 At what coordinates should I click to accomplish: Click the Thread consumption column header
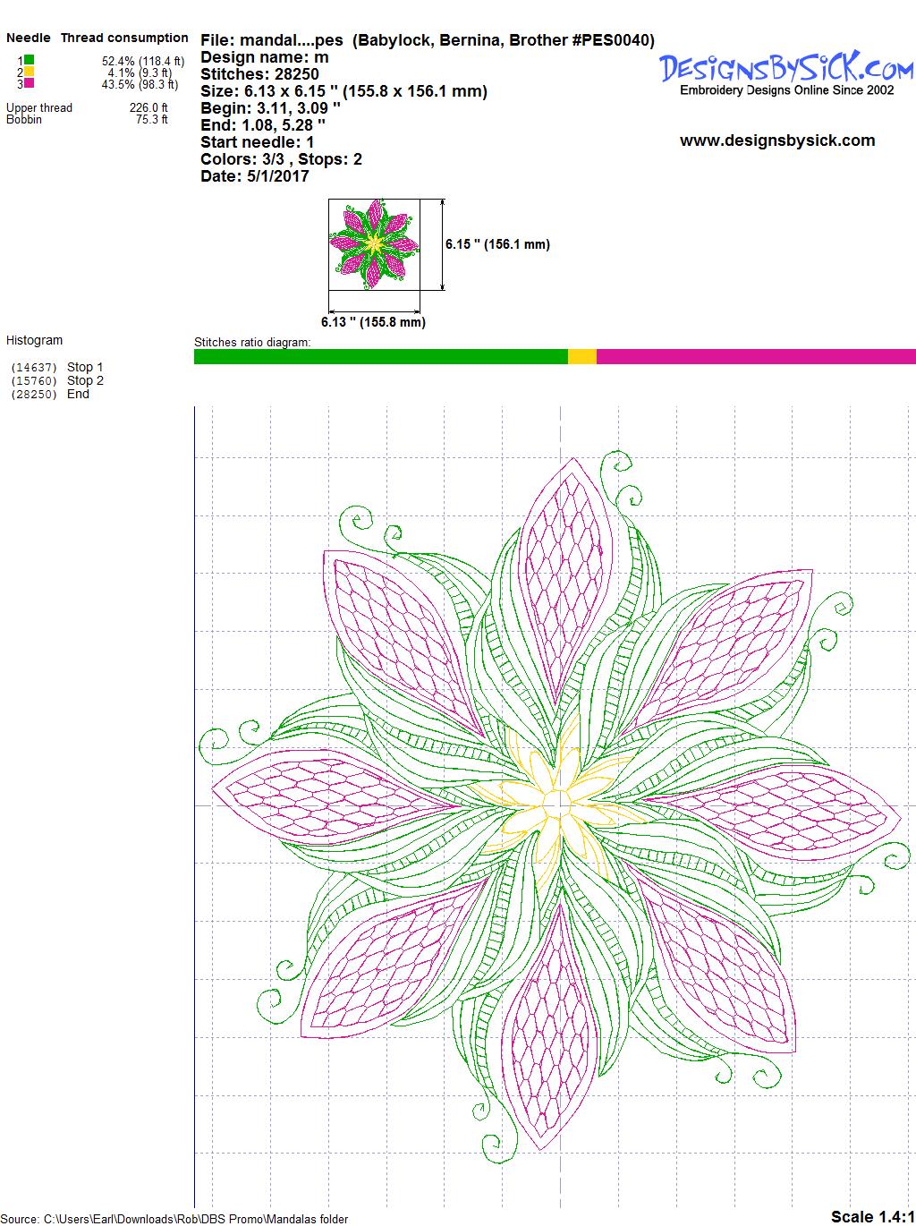124,38
